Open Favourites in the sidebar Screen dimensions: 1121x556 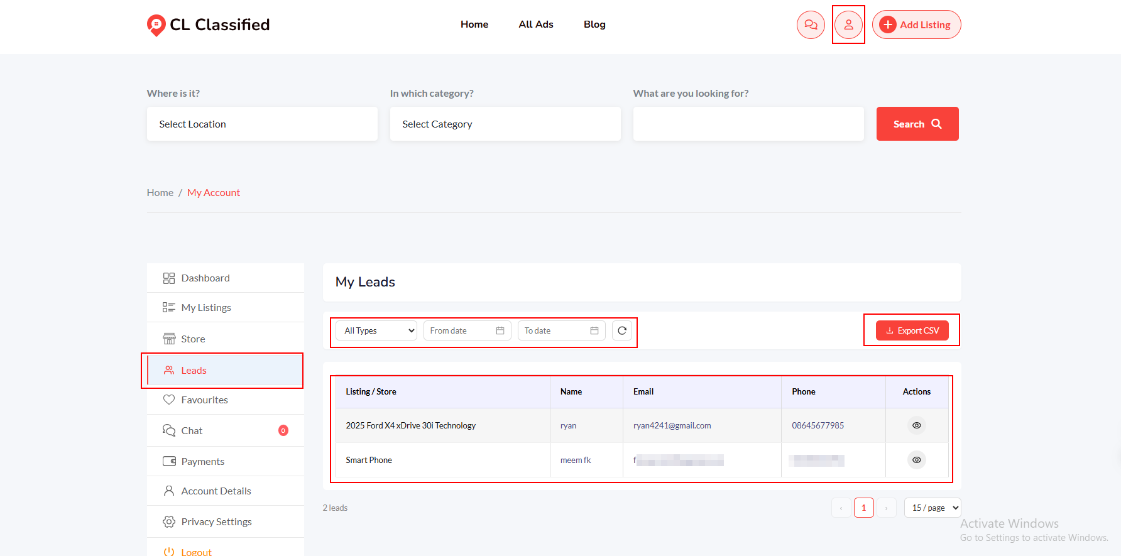[226, 400]
